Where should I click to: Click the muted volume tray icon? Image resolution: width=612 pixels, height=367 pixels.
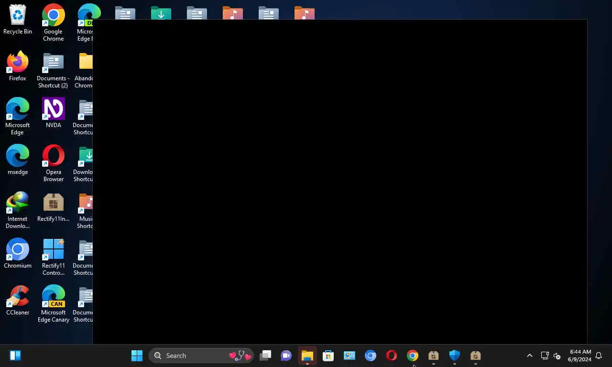tap(557, 356)
